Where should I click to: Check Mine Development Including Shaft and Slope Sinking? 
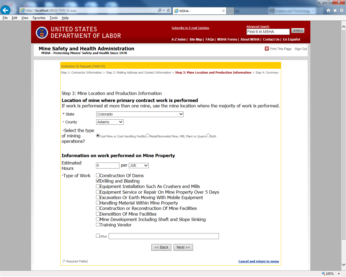[x=98, y=219]
